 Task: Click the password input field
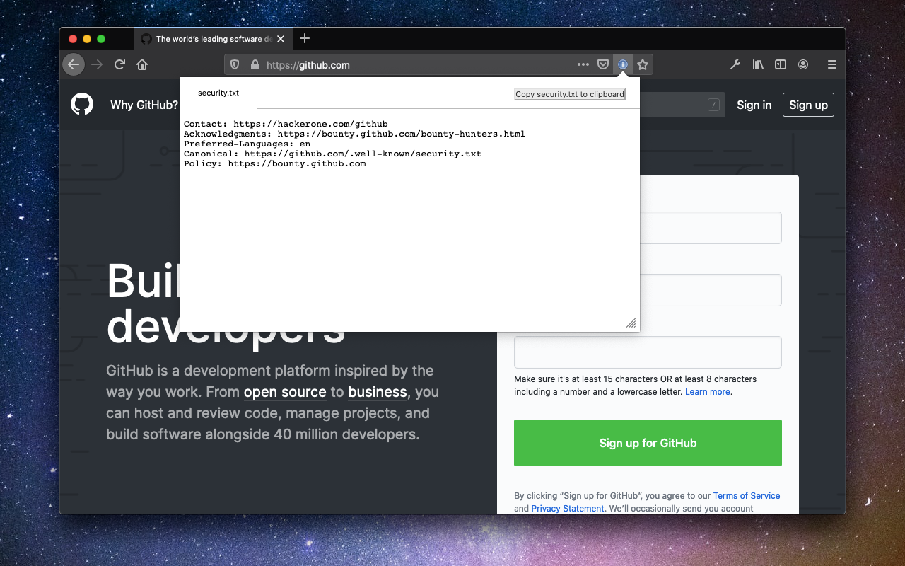[648, 352]
